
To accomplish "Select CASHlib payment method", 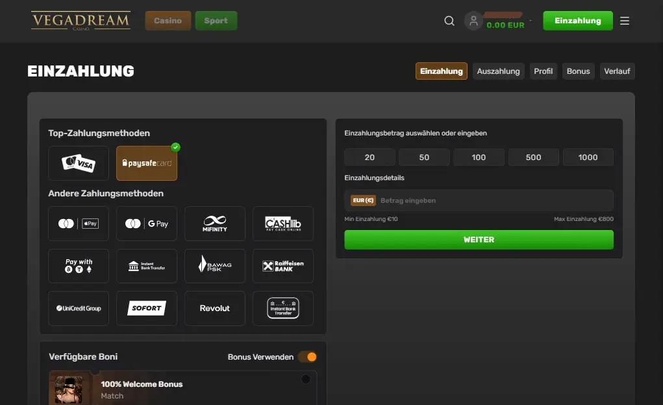I will pos(283,224).
